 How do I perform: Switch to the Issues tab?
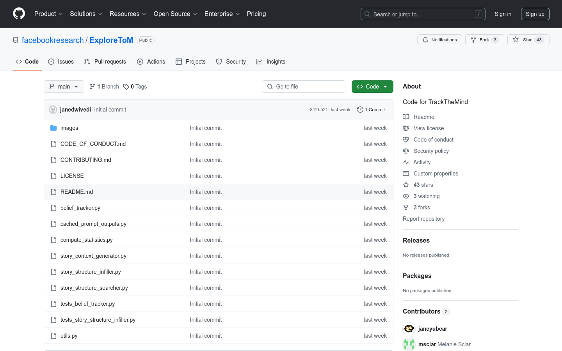click(x=61, y=62)
